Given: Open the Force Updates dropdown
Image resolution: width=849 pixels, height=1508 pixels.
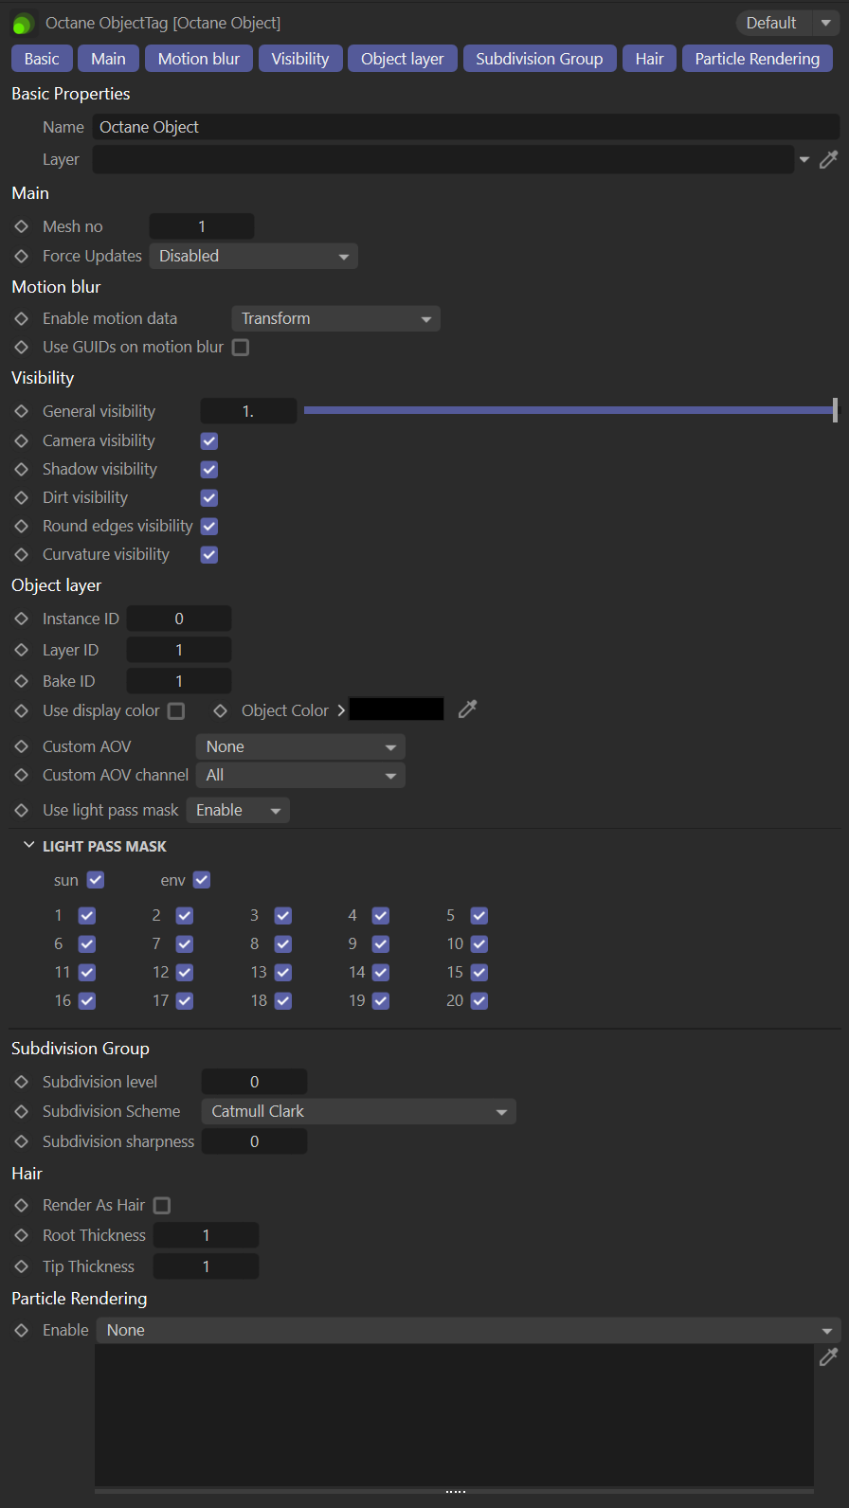Looking at the screenshot, I should tap(253, 256).
